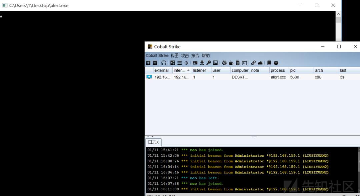This screenshot has height=196, width=360.
Task: Click the Disconnect from team server minus icon
Action: (x=155, y=63)
